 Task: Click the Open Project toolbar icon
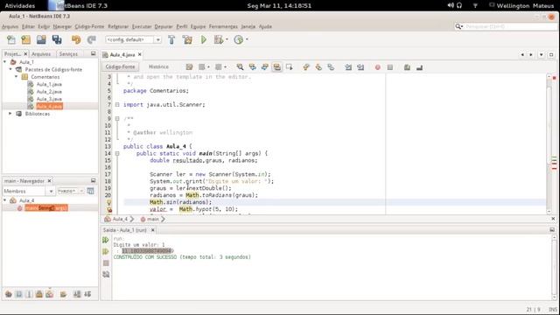coord(41,39)
